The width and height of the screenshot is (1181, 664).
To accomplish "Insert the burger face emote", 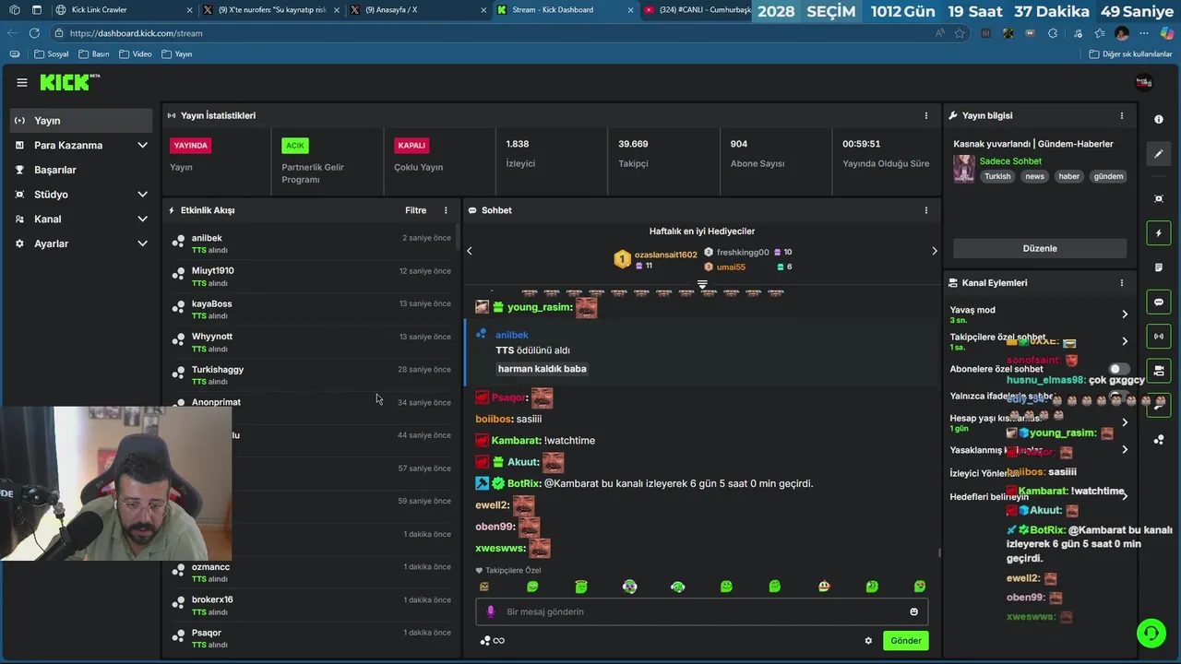I will coord(824,587).
